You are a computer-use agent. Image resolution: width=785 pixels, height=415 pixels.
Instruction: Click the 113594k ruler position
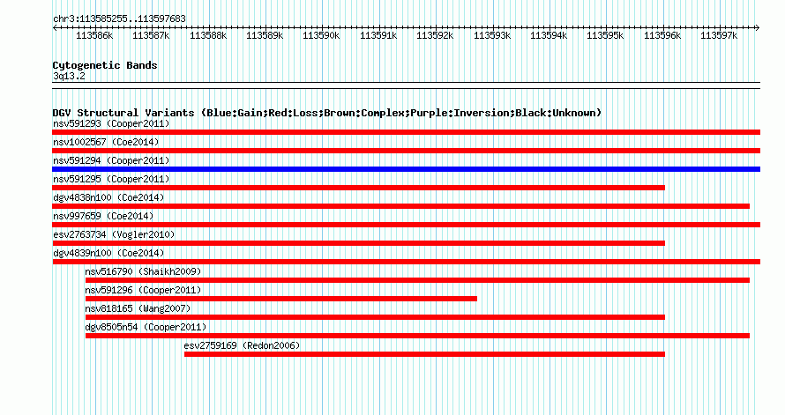[x=549, y=35]
